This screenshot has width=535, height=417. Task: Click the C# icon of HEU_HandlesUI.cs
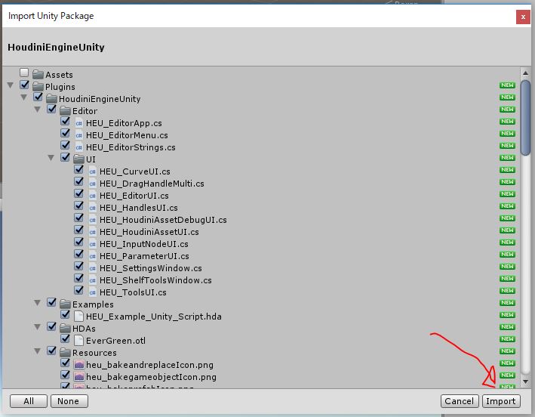pyautogui.click(x=93, y=207)
